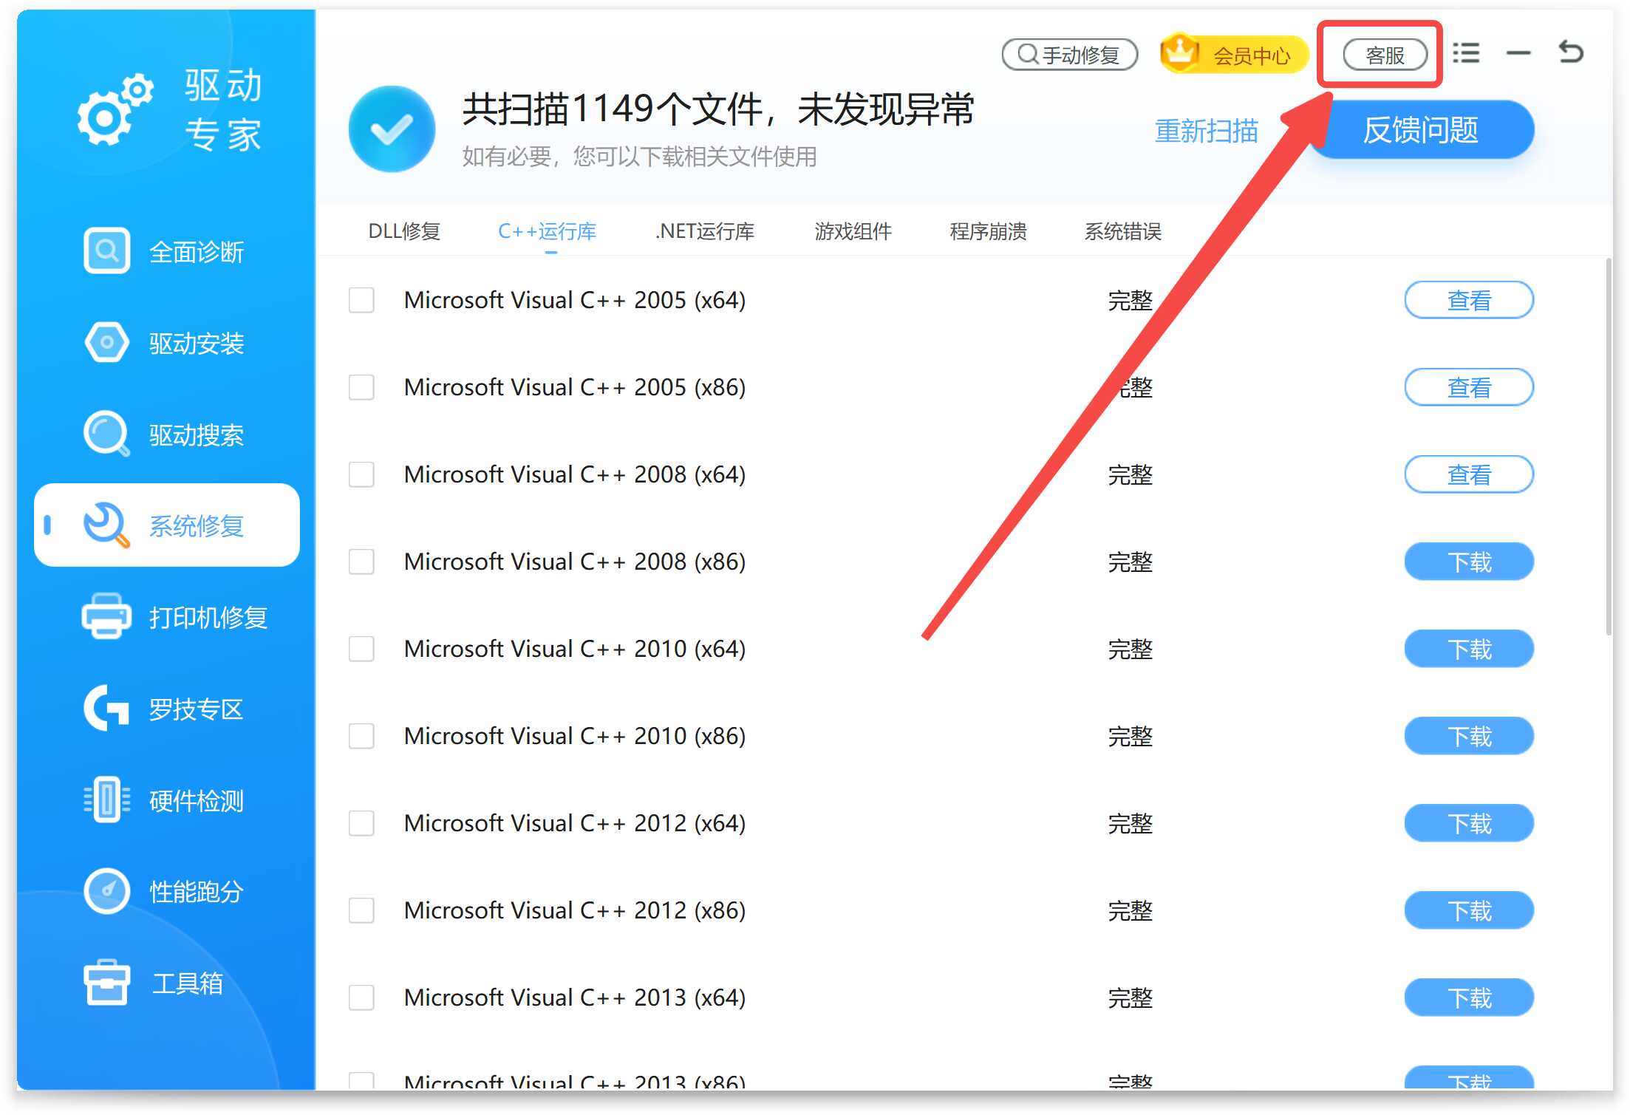Tick checkbox for Visual C++ 2012 (x86)
The width and height of the screenshot is (1630, 1115).
click(x=361, y=910)
